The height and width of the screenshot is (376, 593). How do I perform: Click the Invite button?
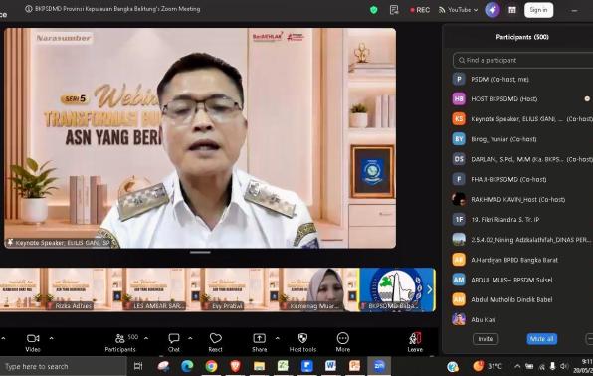486,339
